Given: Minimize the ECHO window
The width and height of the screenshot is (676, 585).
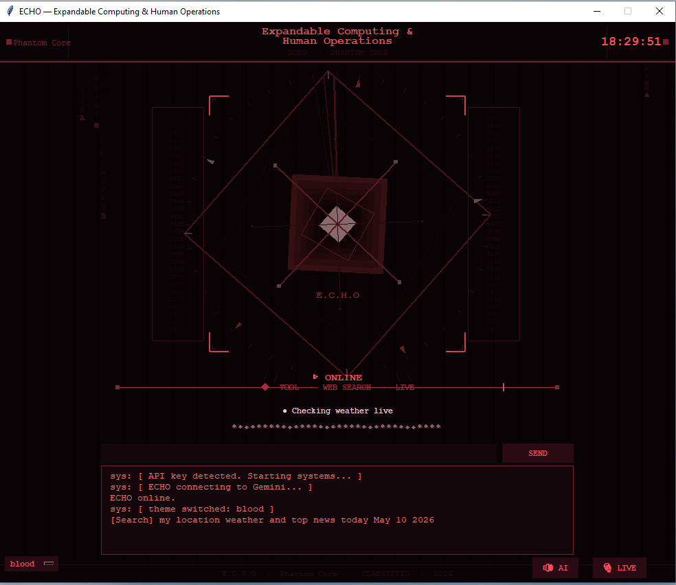Looking at the screenshot, I should [597, 11].
